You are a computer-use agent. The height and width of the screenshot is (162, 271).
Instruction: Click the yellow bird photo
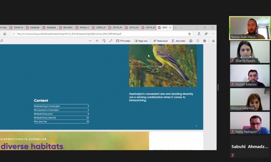pyautogui.click(x=163, y=66)
